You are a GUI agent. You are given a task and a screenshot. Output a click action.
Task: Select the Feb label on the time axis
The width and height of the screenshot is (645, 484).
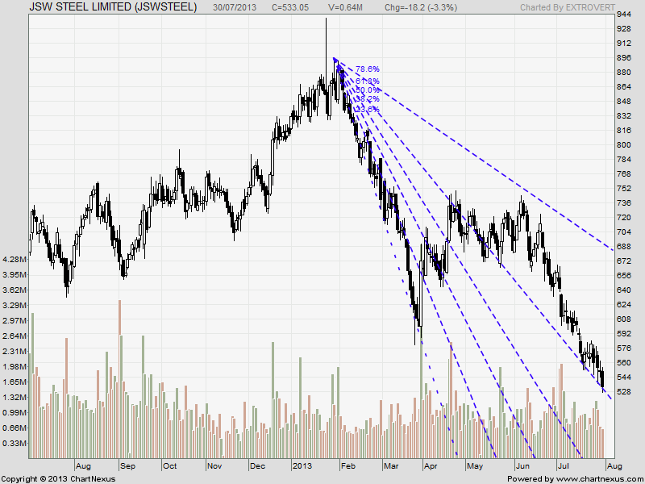(x=350, y=465)
